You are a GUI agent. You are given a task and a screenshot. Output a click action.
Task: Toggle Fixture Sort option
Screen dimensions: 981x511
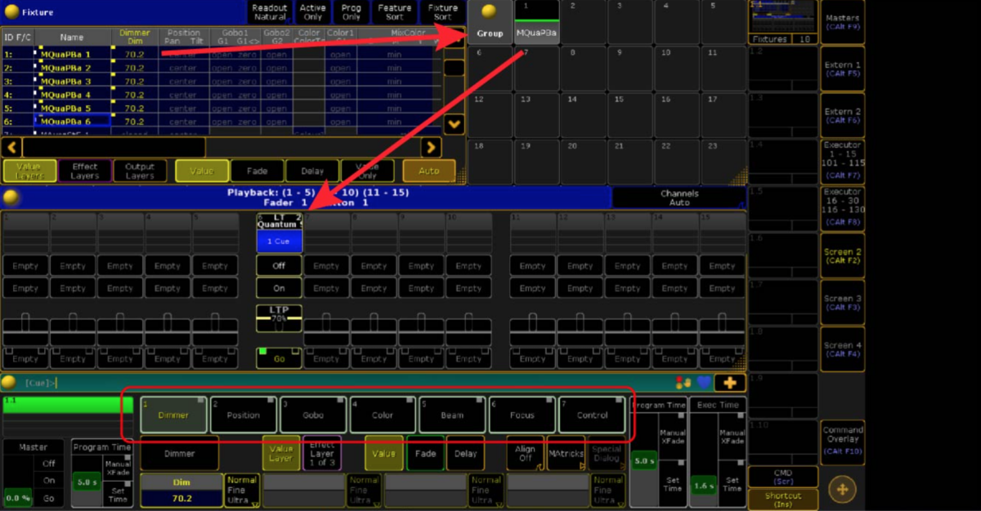point(442,12)
